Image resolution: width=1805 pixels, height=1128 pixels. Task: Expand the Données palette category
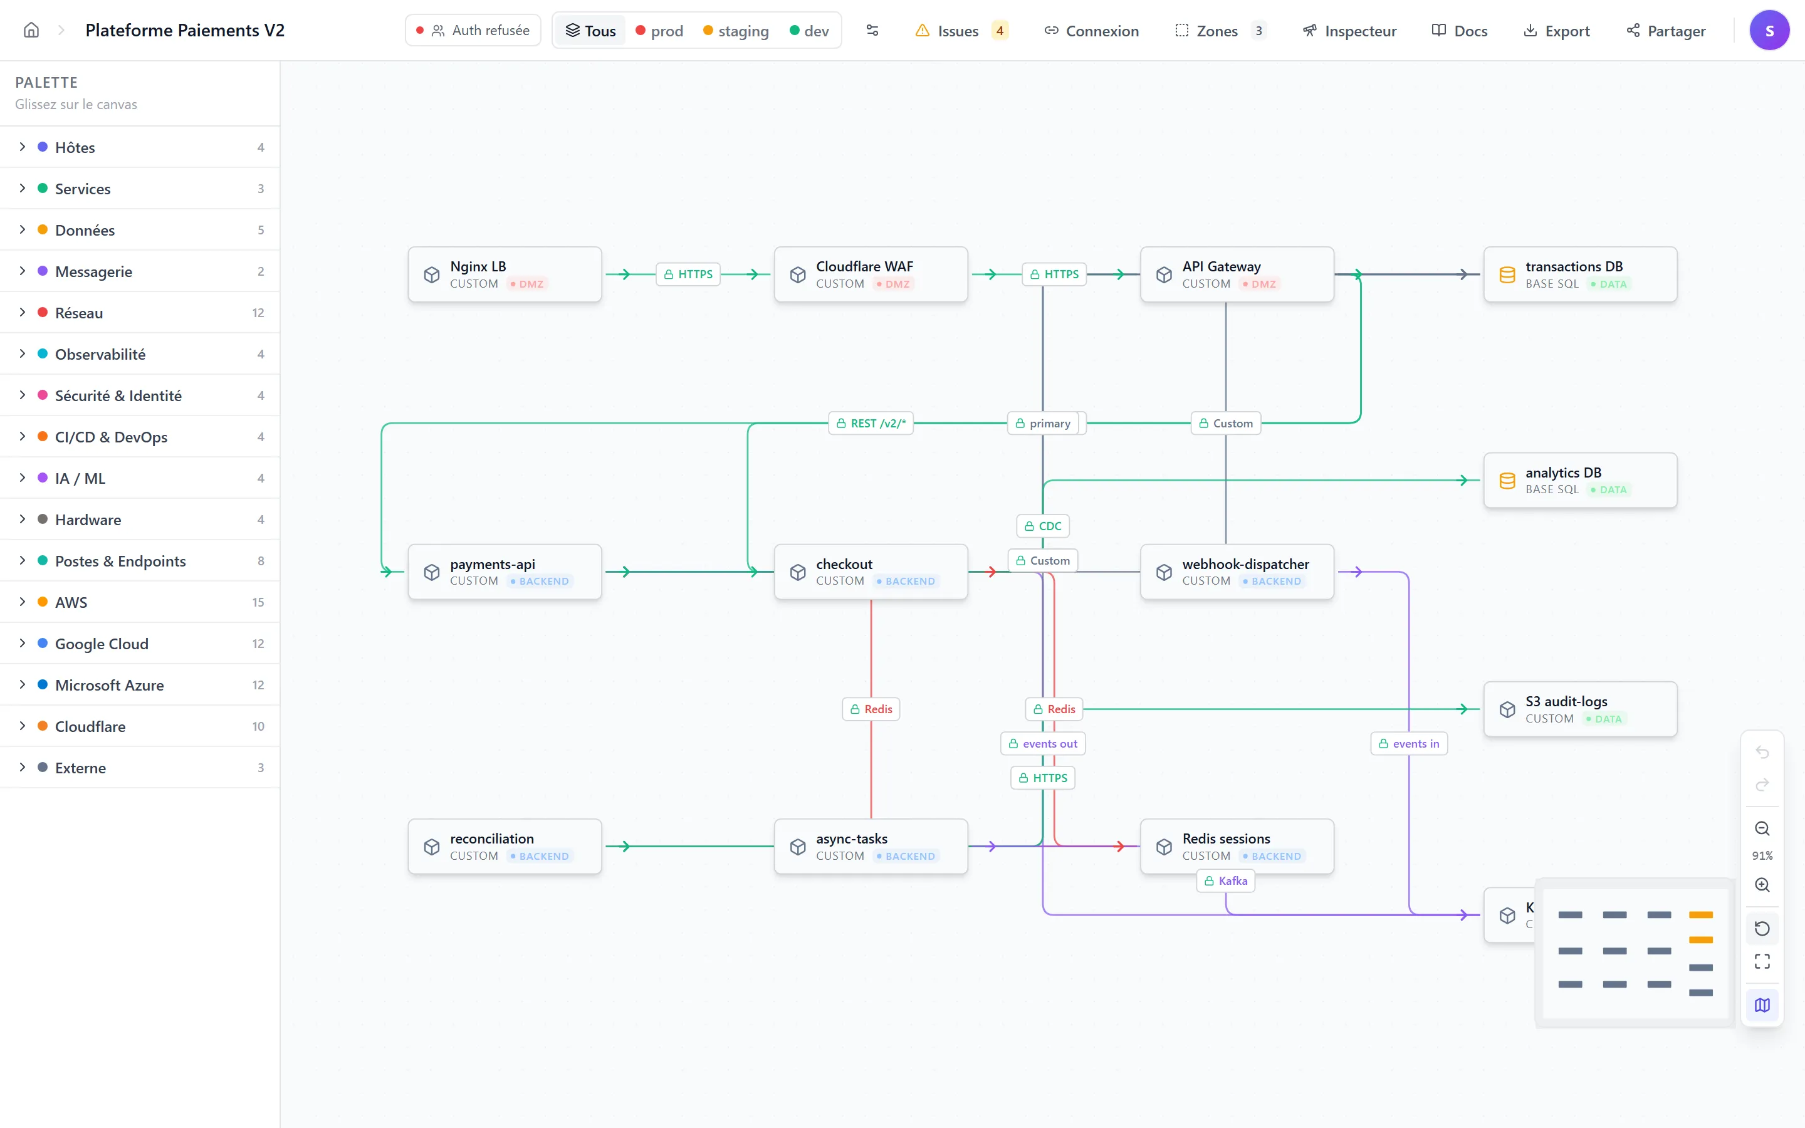point(140,230)
